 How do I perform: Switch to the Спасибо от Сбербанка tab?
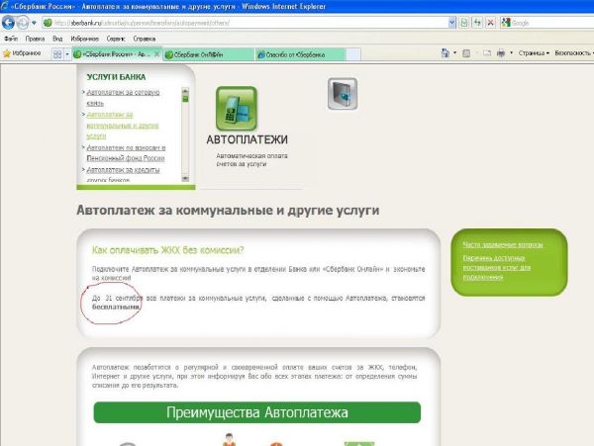point(300,54)
